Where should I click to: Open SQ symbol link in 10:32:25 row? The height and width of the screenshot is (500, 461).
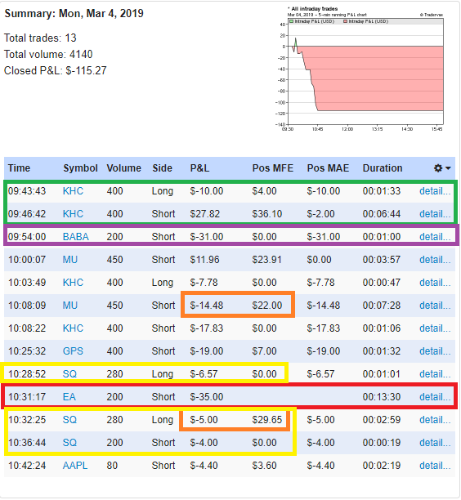pyautogui.click(x=69, y=420)
